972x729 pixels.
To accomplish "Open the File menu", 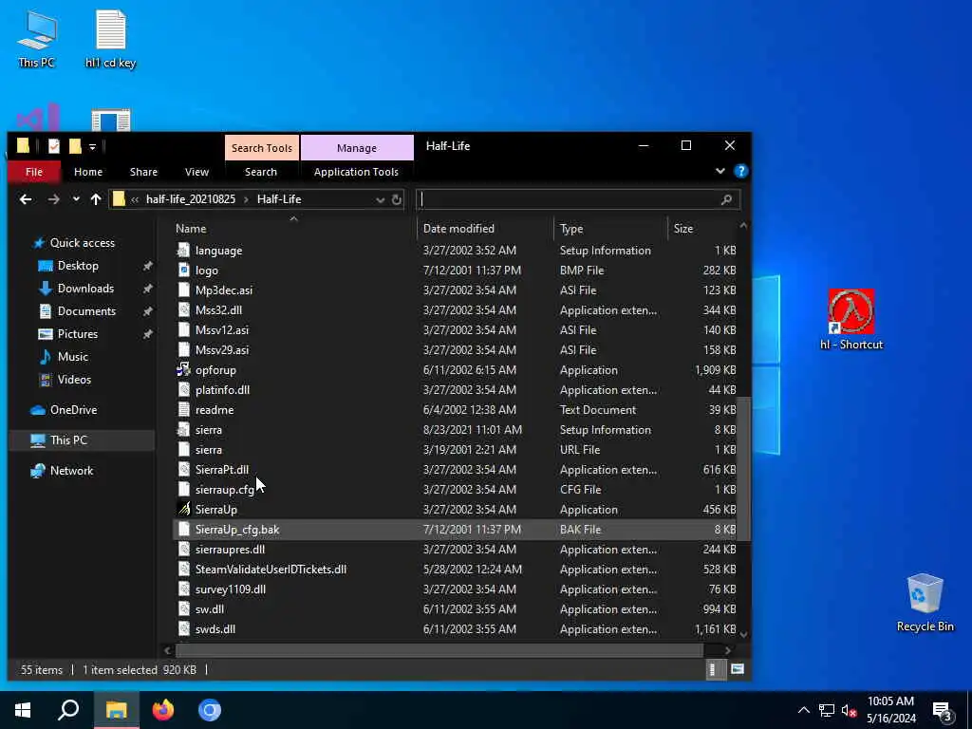I will click(x=34, y=172).
